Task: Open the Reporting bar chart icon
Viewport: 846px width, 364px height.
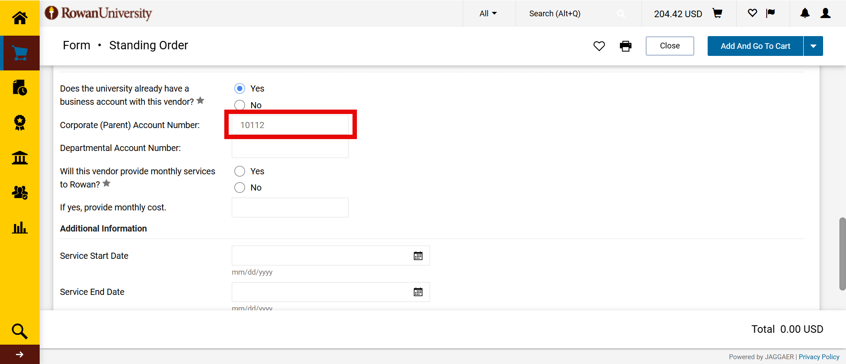Action: (20, 228)
